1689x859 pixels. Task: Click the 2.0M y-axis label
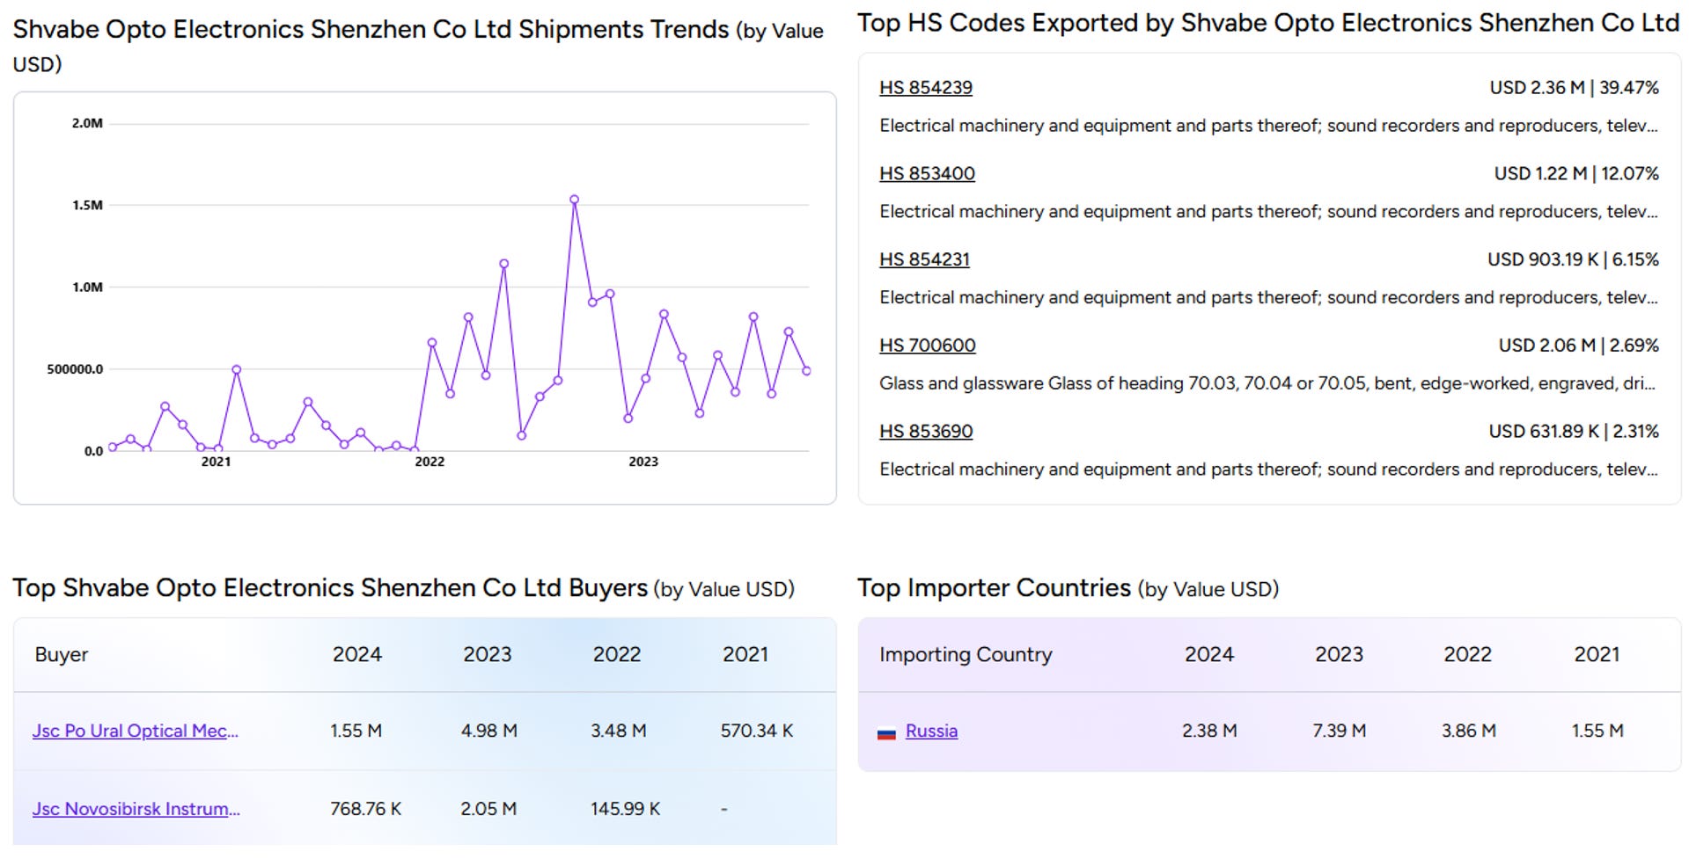pos(87,123)
